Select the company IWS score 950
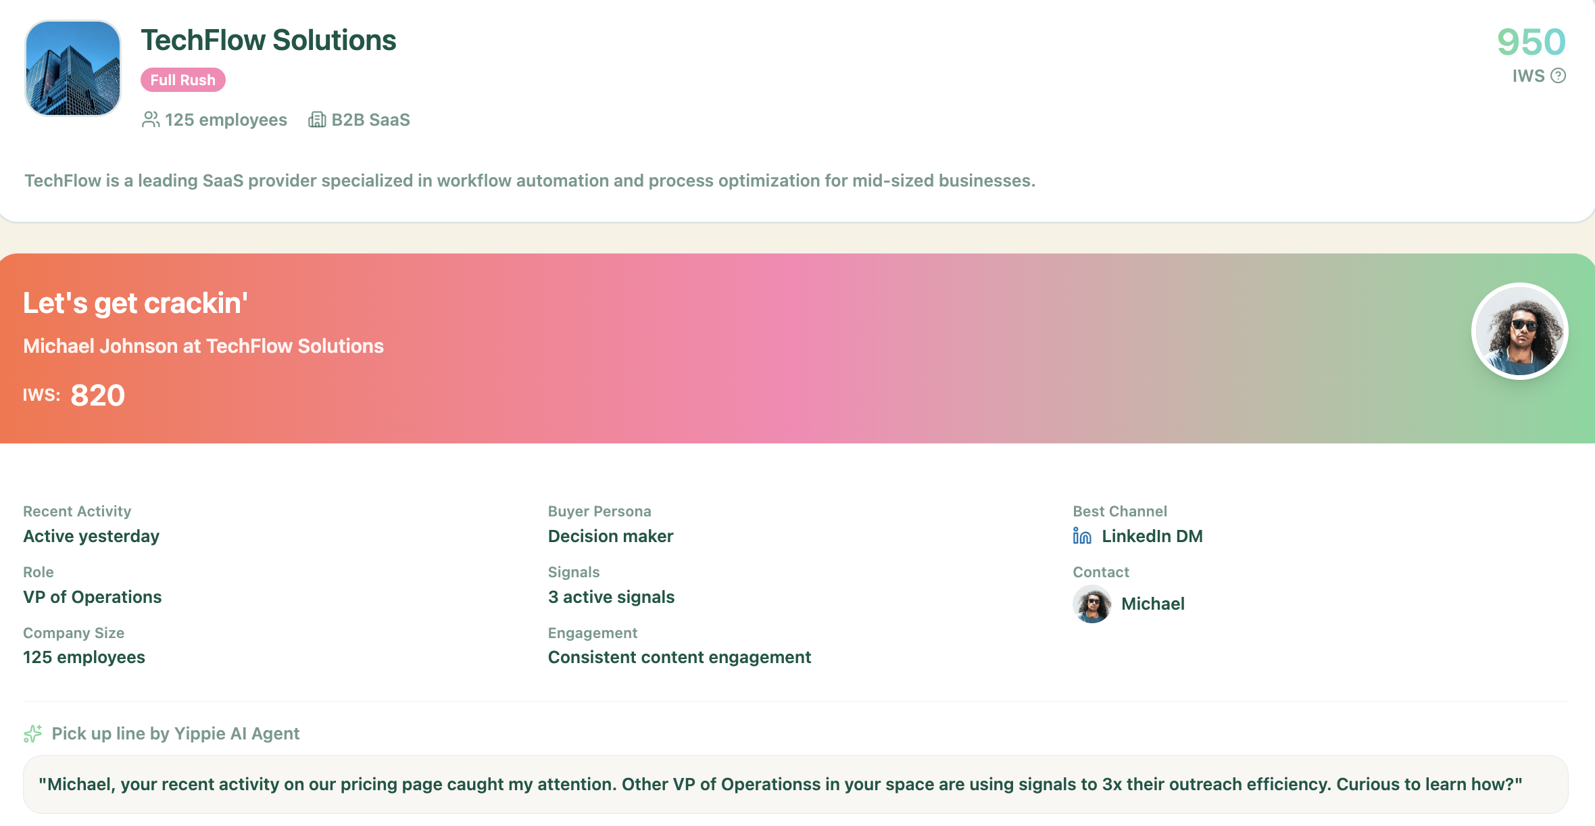 click(1531, 42)
